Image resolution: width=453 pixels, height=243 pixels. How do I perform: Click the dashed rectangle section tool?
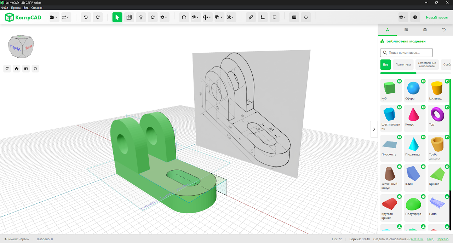pyautogui.click(x=274, y=17)
